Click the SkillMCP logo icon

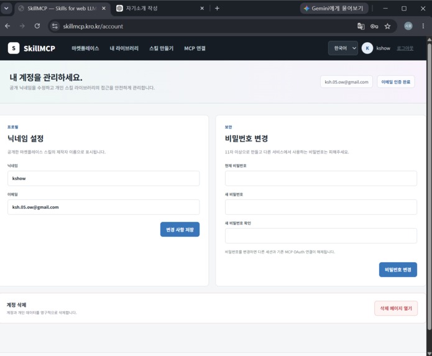pyautogui.click(x=14, y=48)
